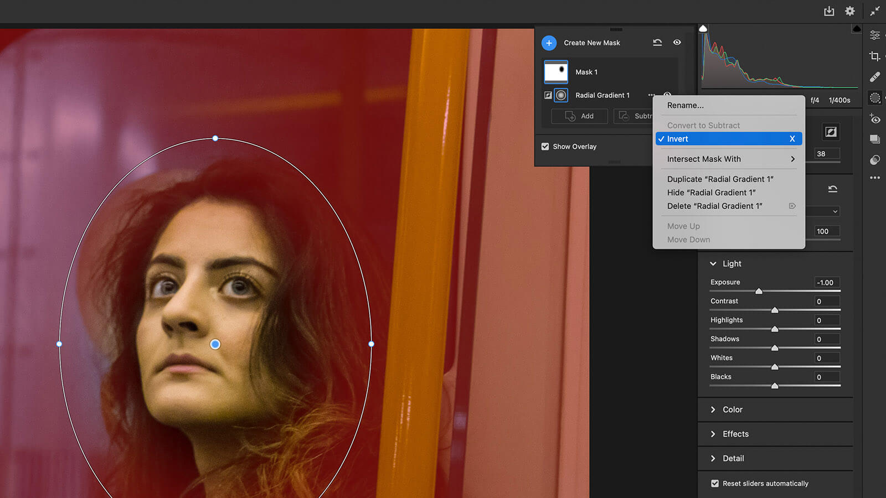Open the Presets icon in right toolbar

(875, 160)
